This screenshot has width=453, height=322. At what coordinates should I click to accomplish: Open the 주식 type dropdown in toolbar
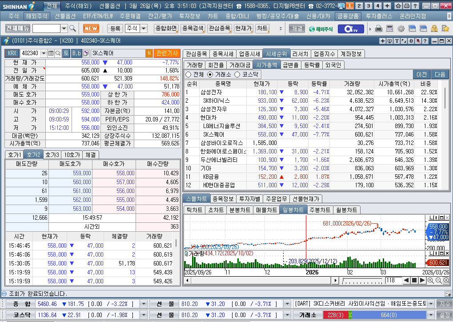pos(144,28)
